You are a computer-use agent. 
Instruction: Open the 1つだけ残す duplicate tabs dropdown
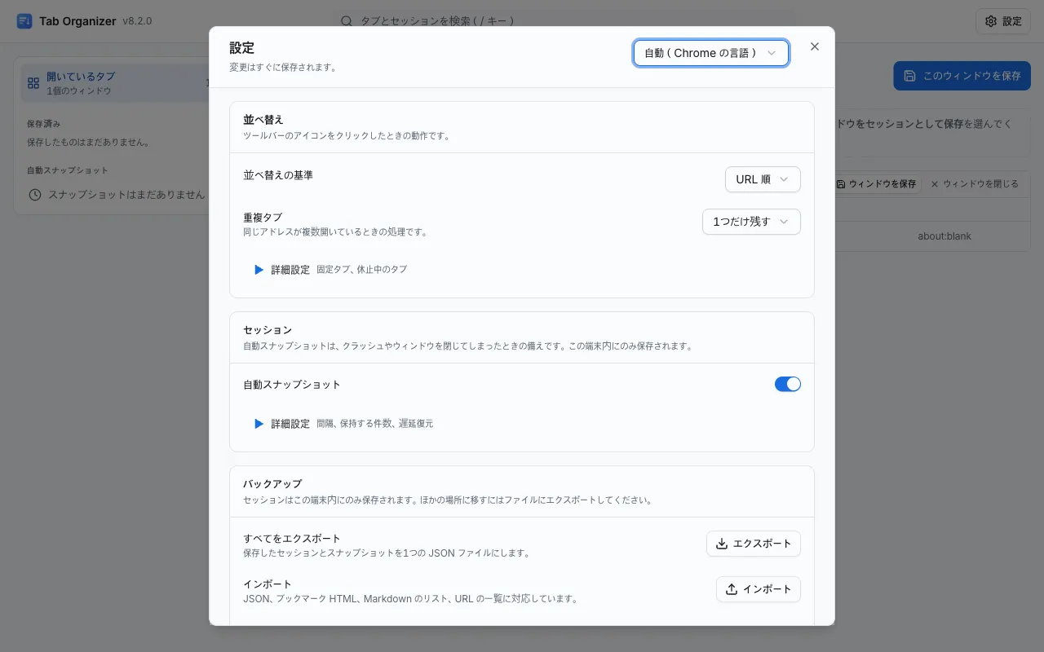(751, 222)
